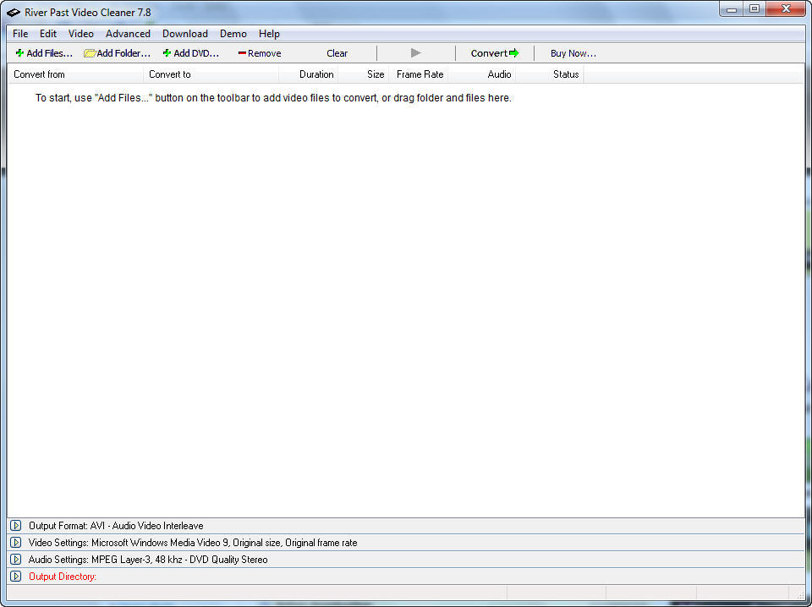Click Remove in the toolbar

(x=260, y=53)
